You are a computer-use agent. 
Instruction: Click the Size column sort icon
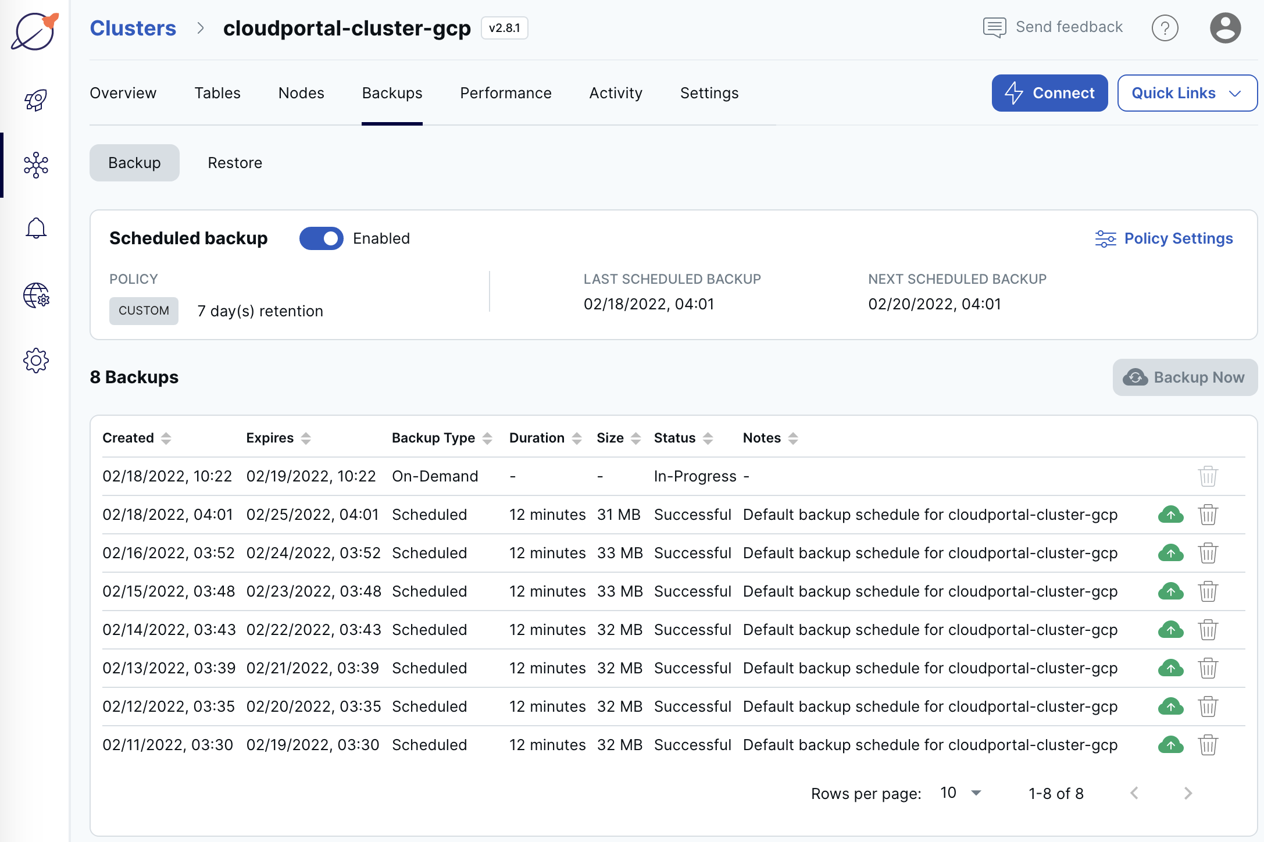(x=635, y=438)
